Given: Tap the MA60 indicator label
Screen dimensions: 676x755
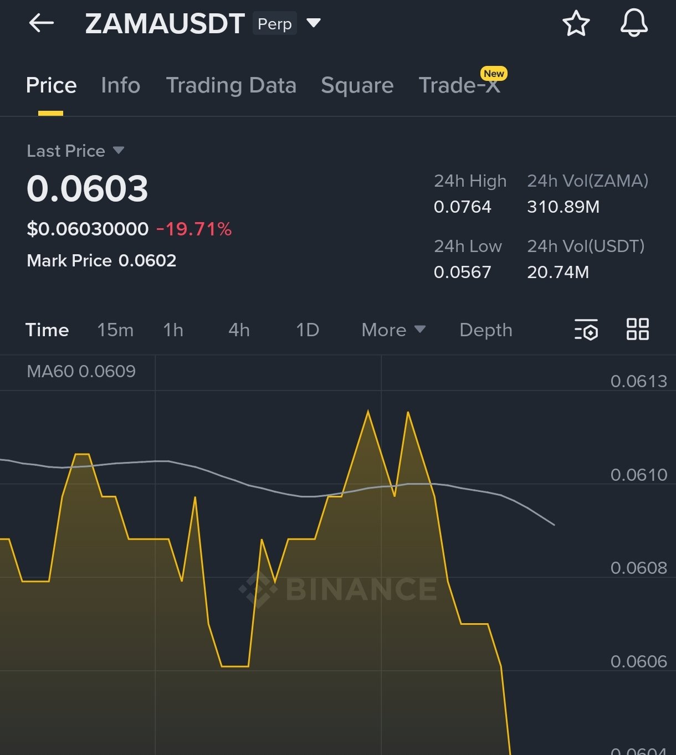Looking at the screenshot, I should click(81, 371).
